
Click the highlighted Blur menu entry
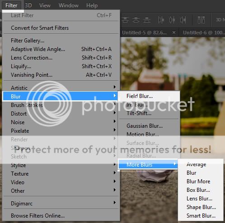click(60, 96)
